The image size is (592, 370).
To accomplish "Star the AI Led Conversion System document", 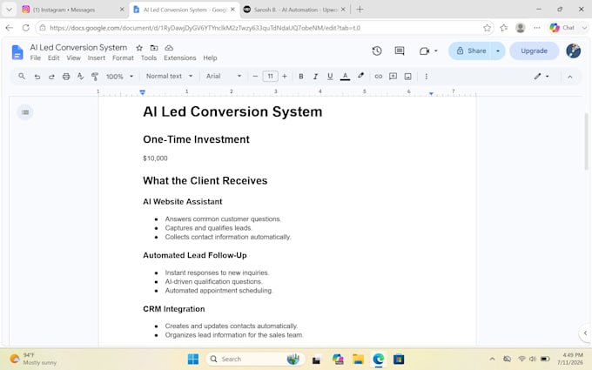I will [139, 48].
